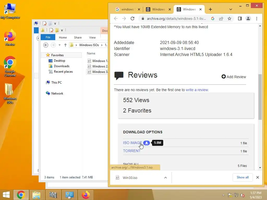Click Explorer forward arrow button

point(53,45)
